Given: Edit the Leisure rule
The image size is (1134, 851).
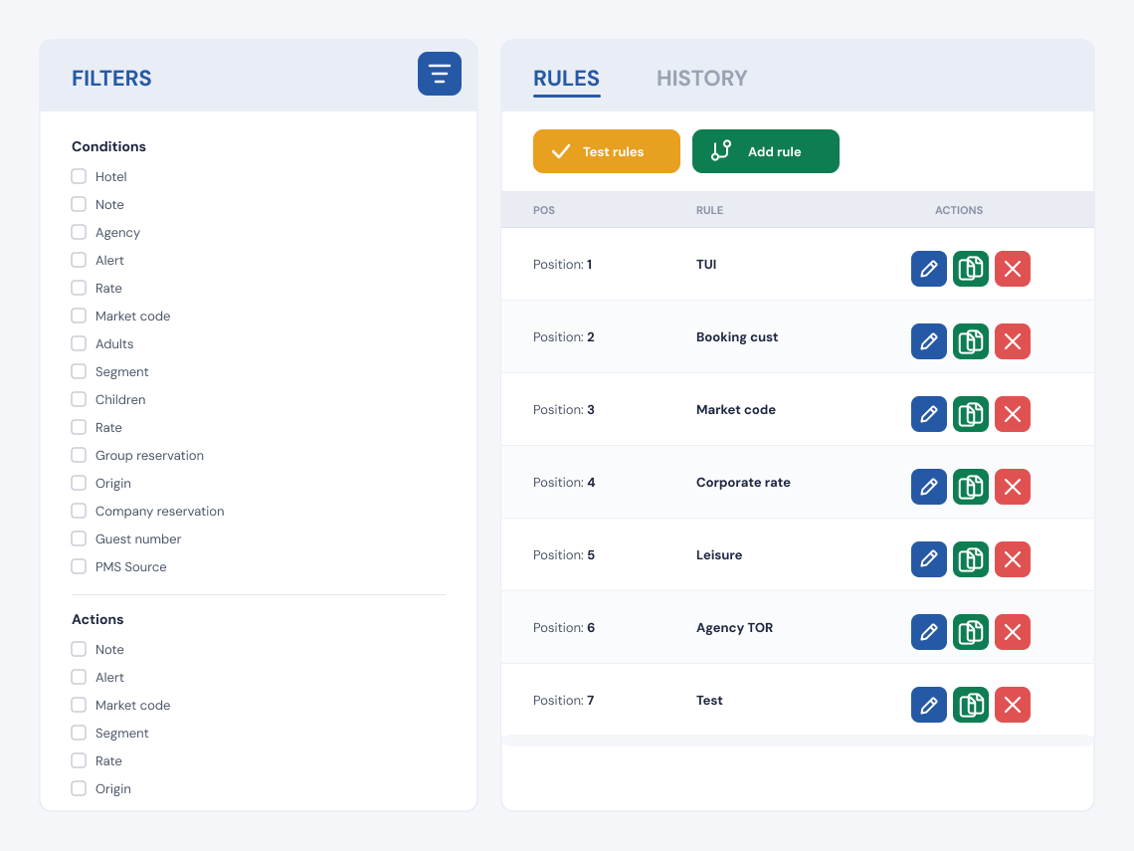Looking at the screenshot, I should [929, 559].
